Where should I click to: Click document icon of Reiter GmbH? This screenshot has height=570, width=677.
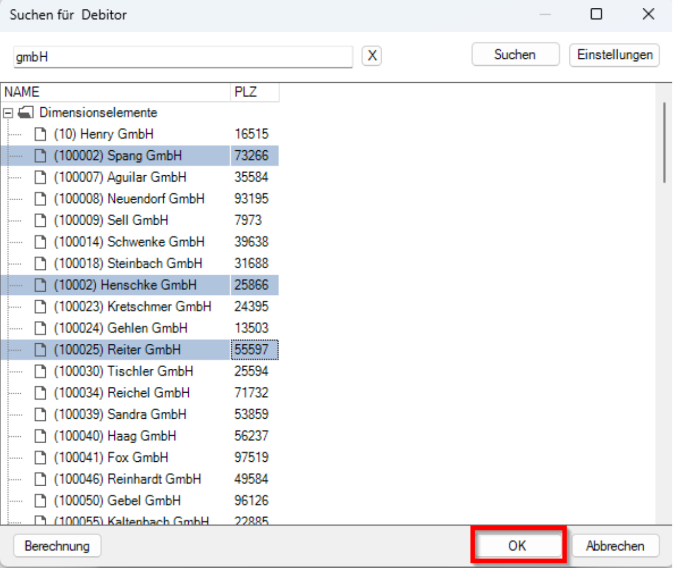(40, 350)
